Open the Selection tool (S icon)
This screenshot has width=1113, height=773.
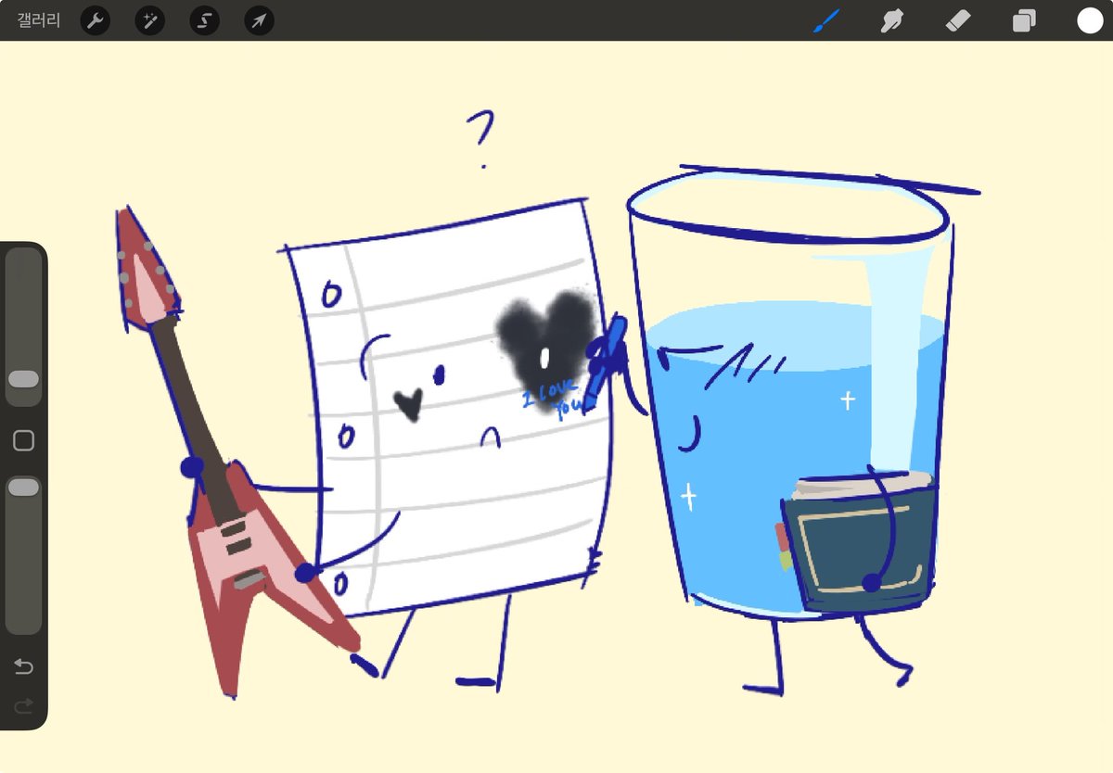[x=204, y=20]
